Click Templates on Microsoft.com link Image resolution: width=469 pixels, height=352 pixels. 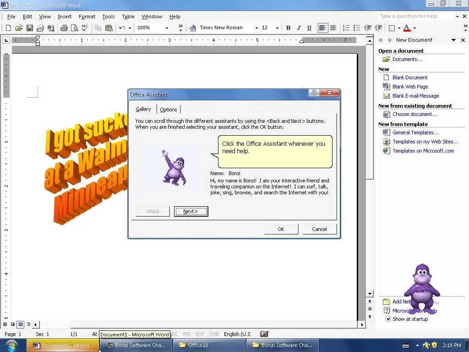423,151
